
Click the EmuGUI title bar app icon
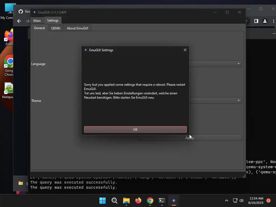[x=34, y=12]
